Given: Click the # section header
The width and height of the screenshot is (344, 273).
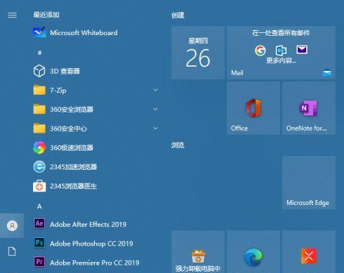Looking at the screenshot, I should [x=39, y=53].
